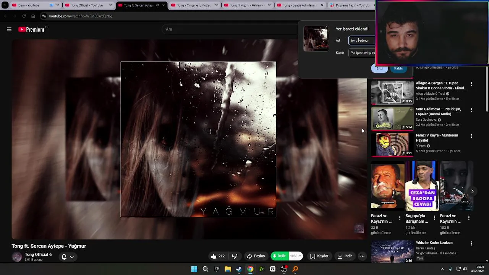This screenshot has width=489, height=275.
Task: Open CapCut from the taskbar
Action: point(272,269)
